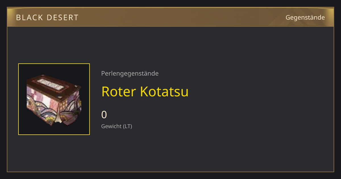Open the Gegenstände section link

(305, 18)
